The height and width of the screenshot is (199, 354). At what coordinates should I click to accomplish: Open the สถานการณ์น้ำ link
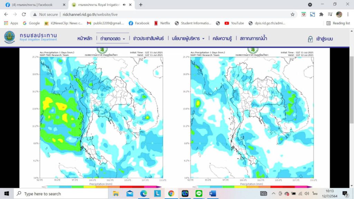[253, 39]
